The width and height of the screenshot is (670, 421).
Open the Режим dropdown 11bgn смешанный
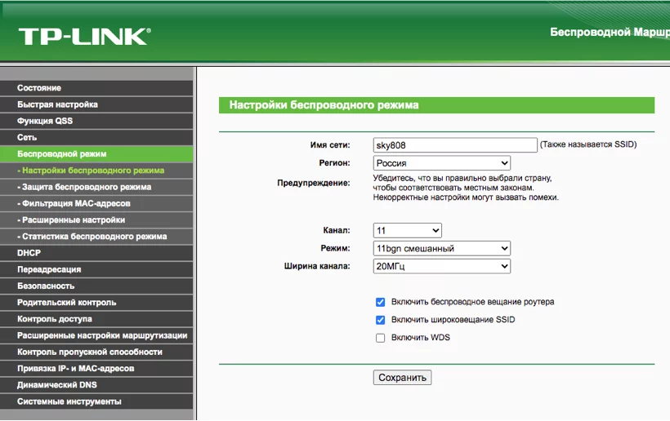(x=442, y=248)
